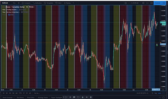Open drawing settings gear in floating toolbar
168x99 pixels.
coord(70,97)
